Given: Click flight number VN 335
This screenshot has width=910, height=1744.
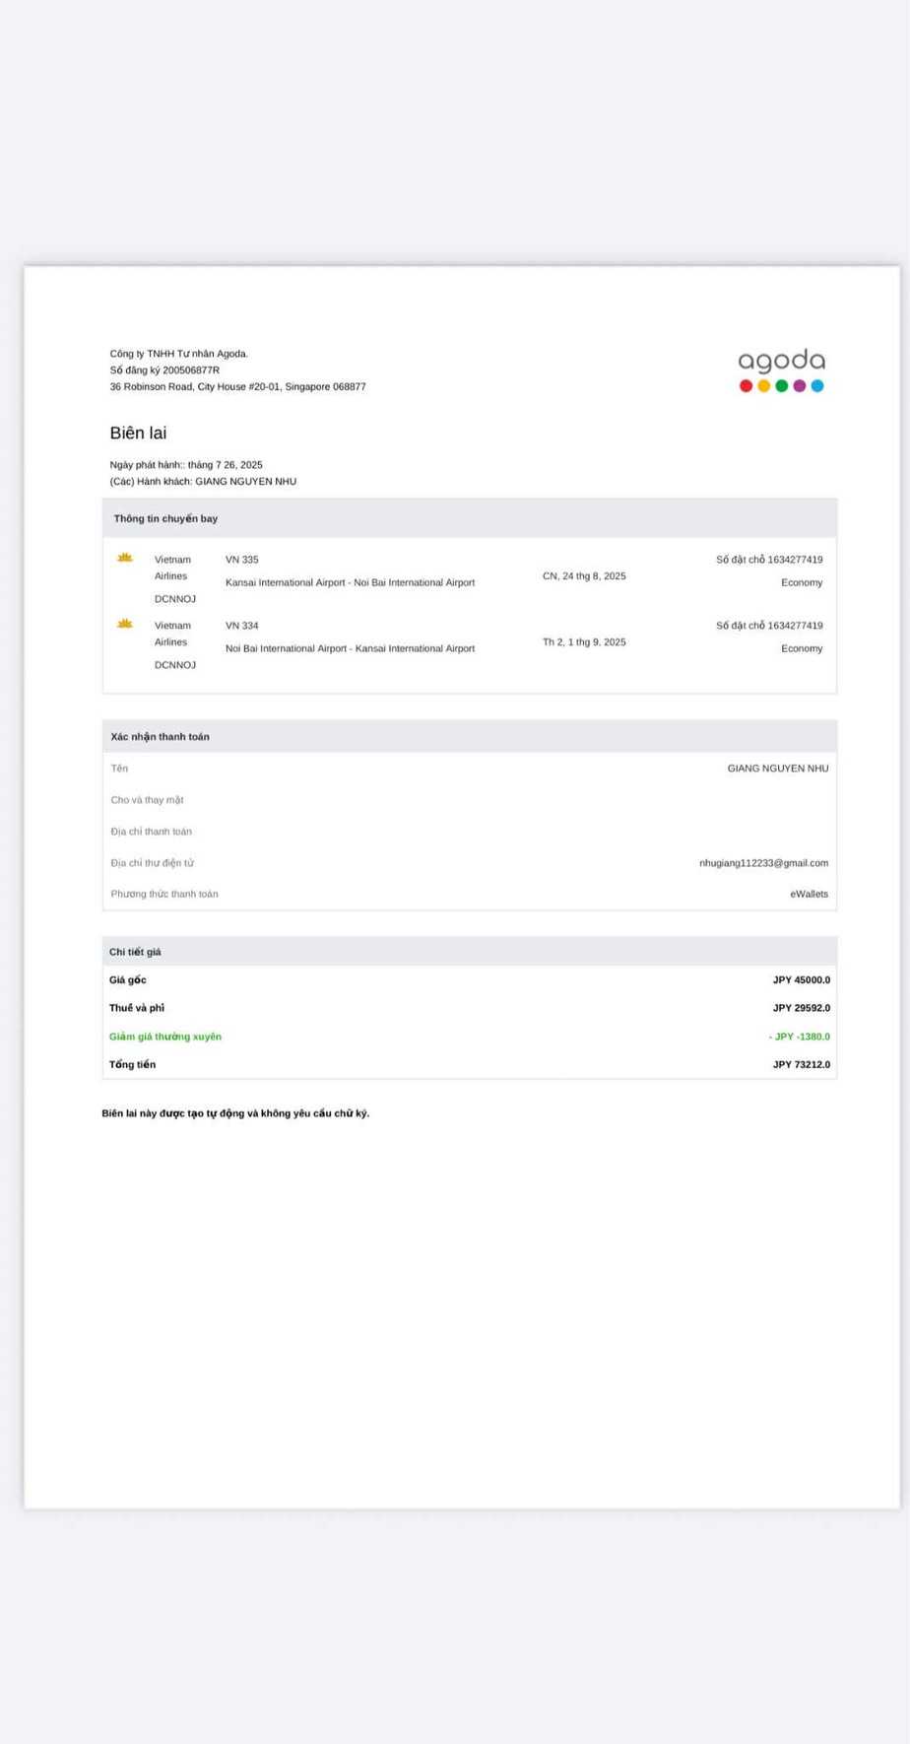Looking at the screenshot, I should 242,560.
